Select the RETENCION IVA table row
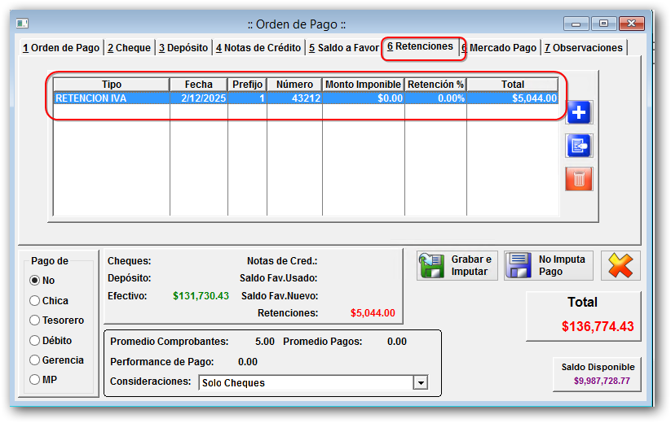The width and height of the screenshot is (671, 423). coord(306,98)
